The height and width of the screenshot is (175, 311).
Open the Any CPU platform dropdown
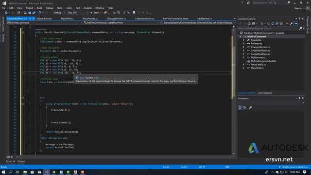pyautogui.click(x=87, y=13)
